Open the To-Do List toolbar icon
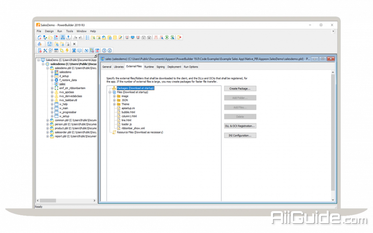 coord(88,38)
